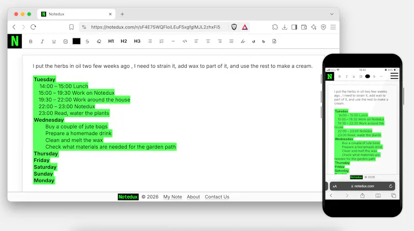Toggle the browser sidebar panel
This screenshot has height=231, width=414.
294,27
